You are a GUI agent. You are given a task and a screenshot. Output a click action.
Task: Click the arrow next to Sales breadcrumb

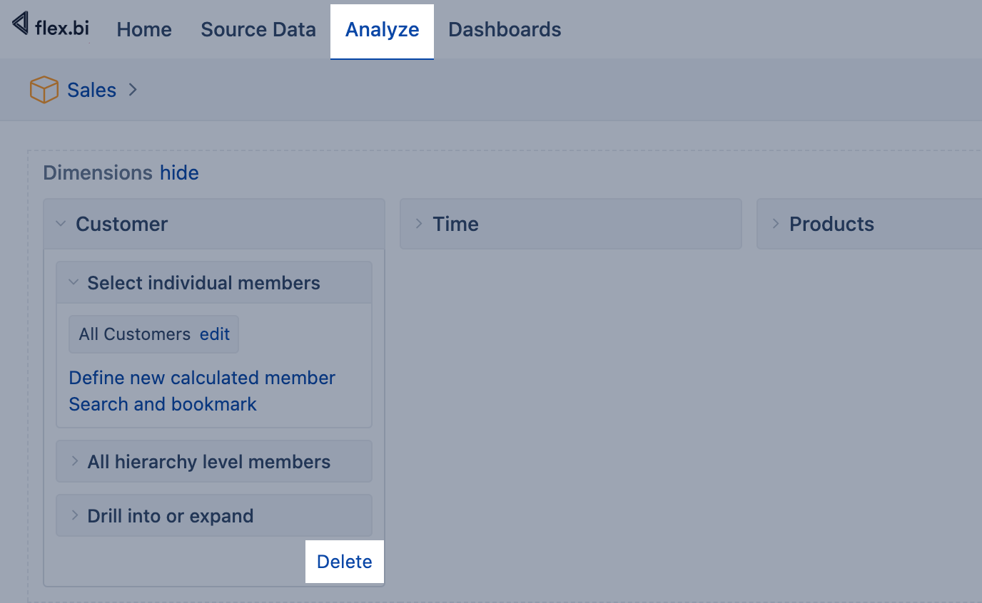coord(133,90)
